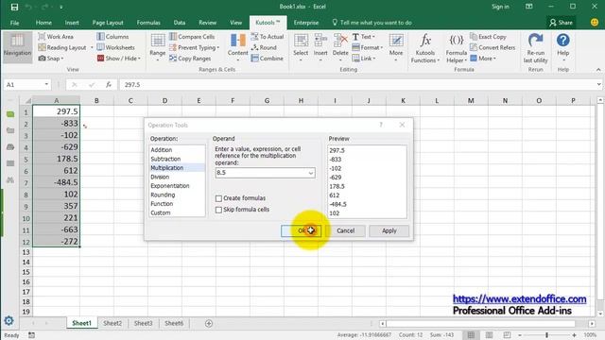The image size is (605, 340).
Task: Click Convert Refers tool
Action: click(x=493, y=47)
